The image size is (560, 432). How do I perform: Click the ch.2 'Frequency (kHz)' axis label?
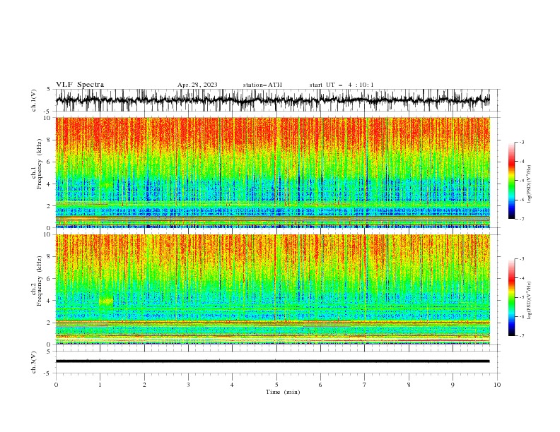coord(40,281)
